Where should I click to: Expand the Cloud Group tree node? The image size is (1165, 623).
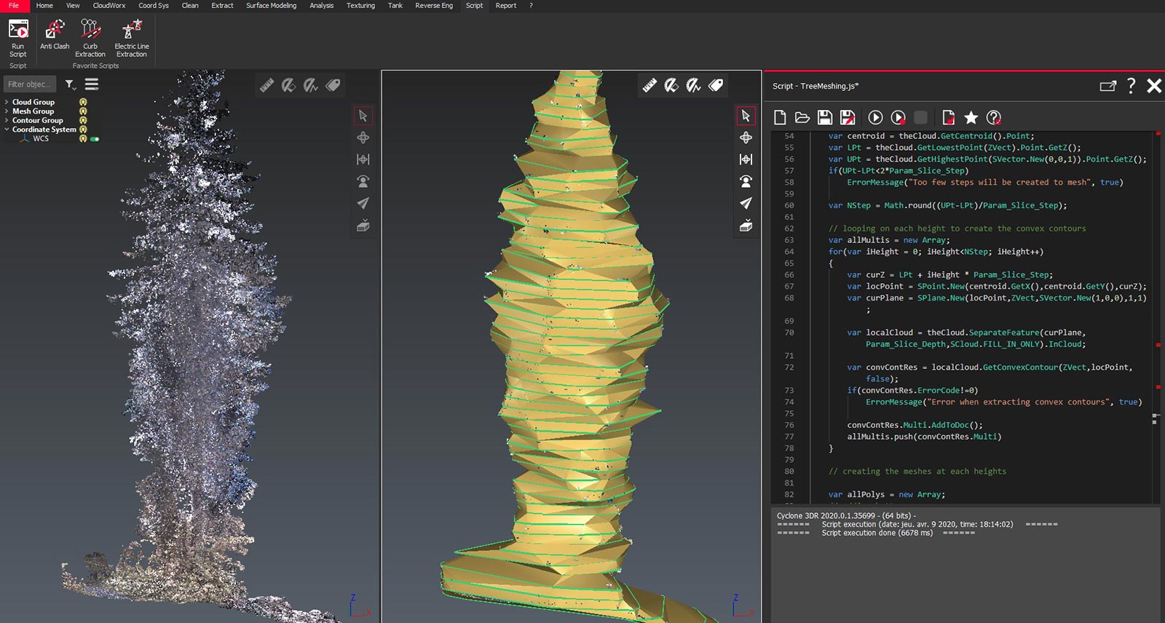tap(7, 102)
